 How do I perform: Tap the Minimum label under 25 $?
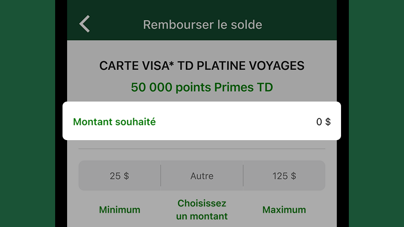(119, 210)
